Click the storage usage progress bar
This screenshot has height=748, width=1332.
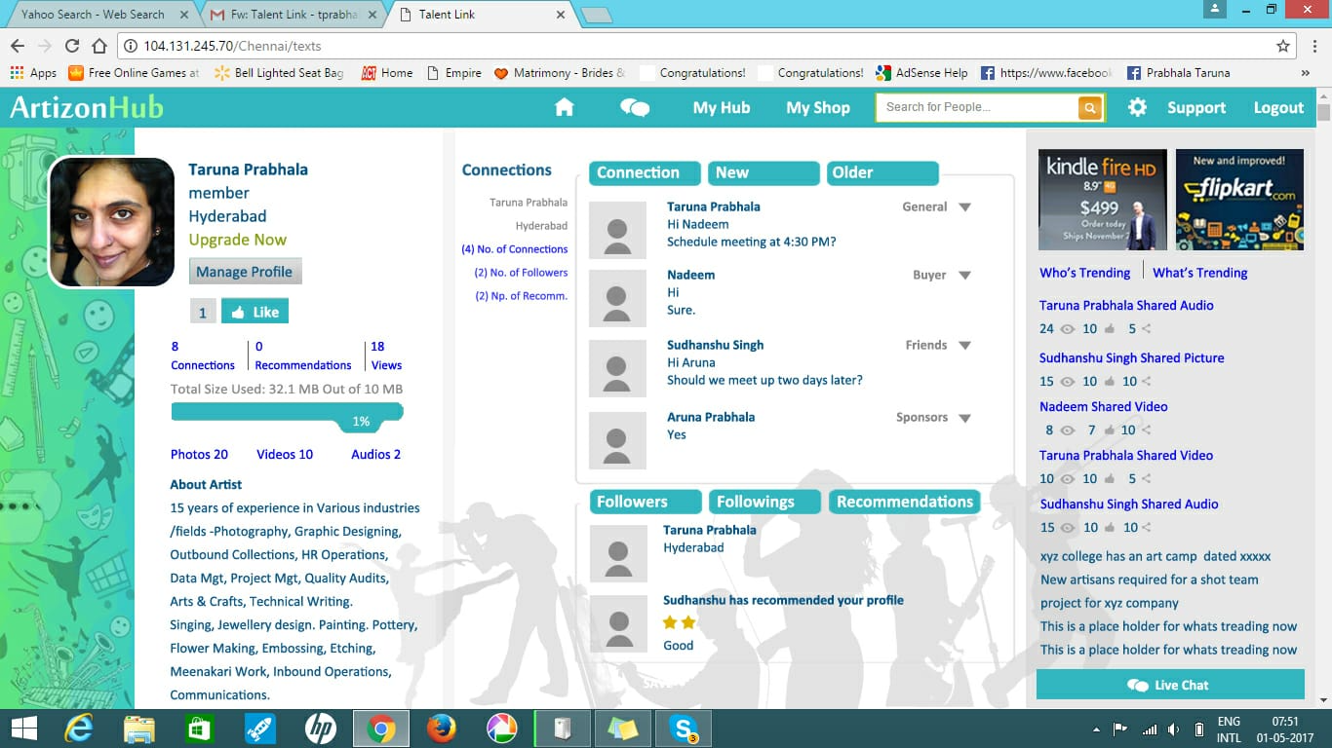(x=287, y=414)
